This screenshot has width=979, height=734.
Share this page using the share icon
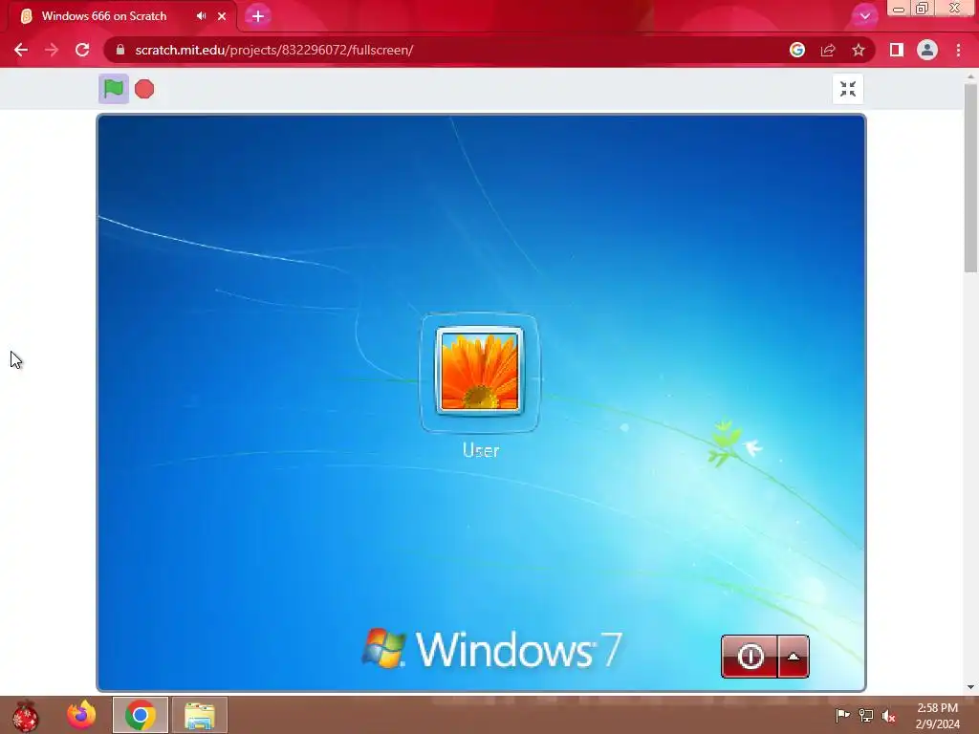pos(828,50)
